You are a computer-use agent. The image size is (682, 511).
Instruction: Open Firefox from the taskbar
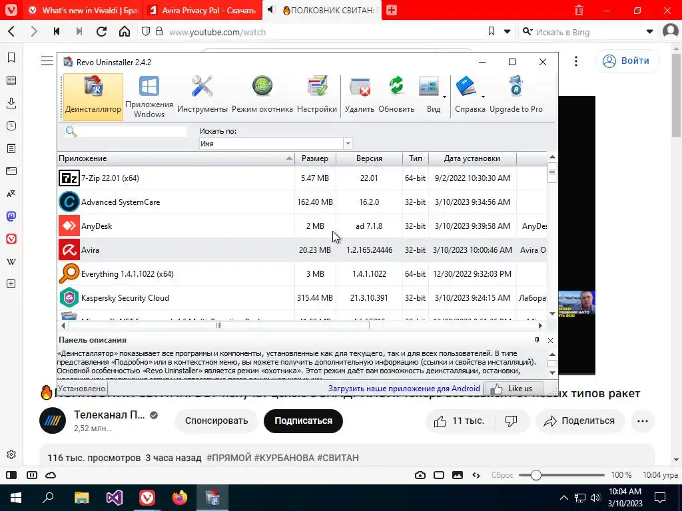click(180, 498)
